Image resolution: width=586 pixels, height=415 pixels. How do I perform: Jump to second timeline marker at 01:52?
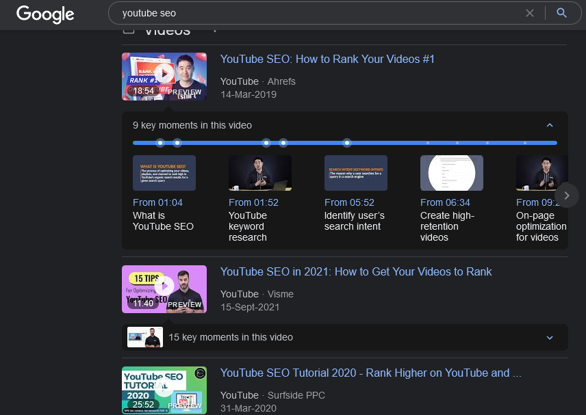(x=177, y=143)
